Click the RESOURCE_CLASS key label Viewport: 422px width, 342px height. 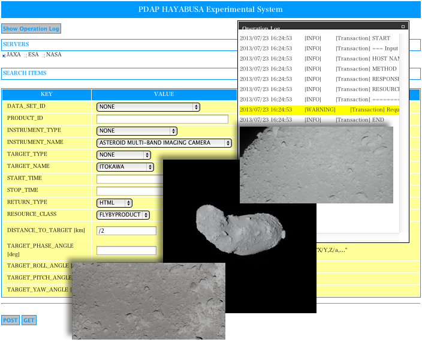(32, 214)
